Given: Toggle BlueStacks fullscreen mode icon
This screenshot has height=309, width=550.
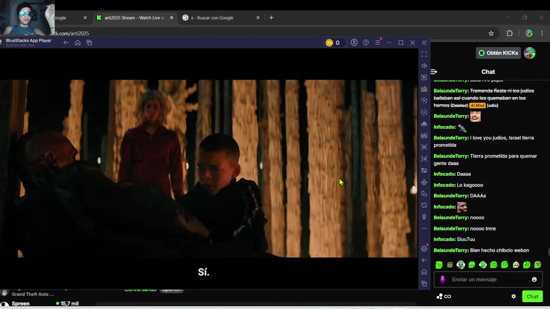Looking at the screenshot, I should point(424,54).
